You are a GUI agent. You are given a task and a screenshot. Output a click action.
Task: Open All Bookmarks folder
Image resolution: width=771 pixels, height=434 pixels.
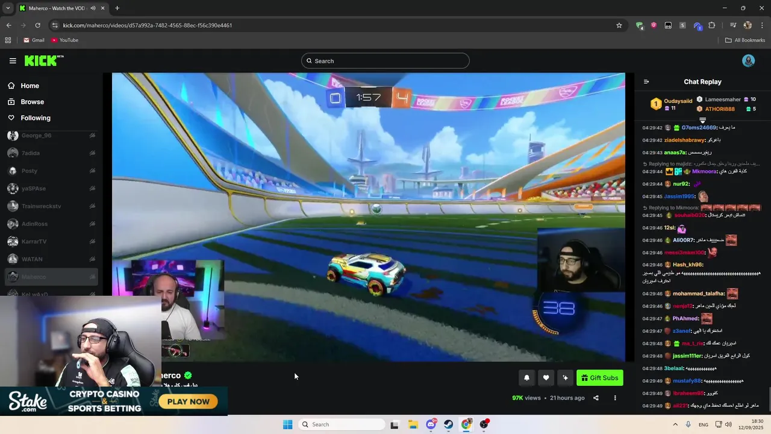coord(745,40)
